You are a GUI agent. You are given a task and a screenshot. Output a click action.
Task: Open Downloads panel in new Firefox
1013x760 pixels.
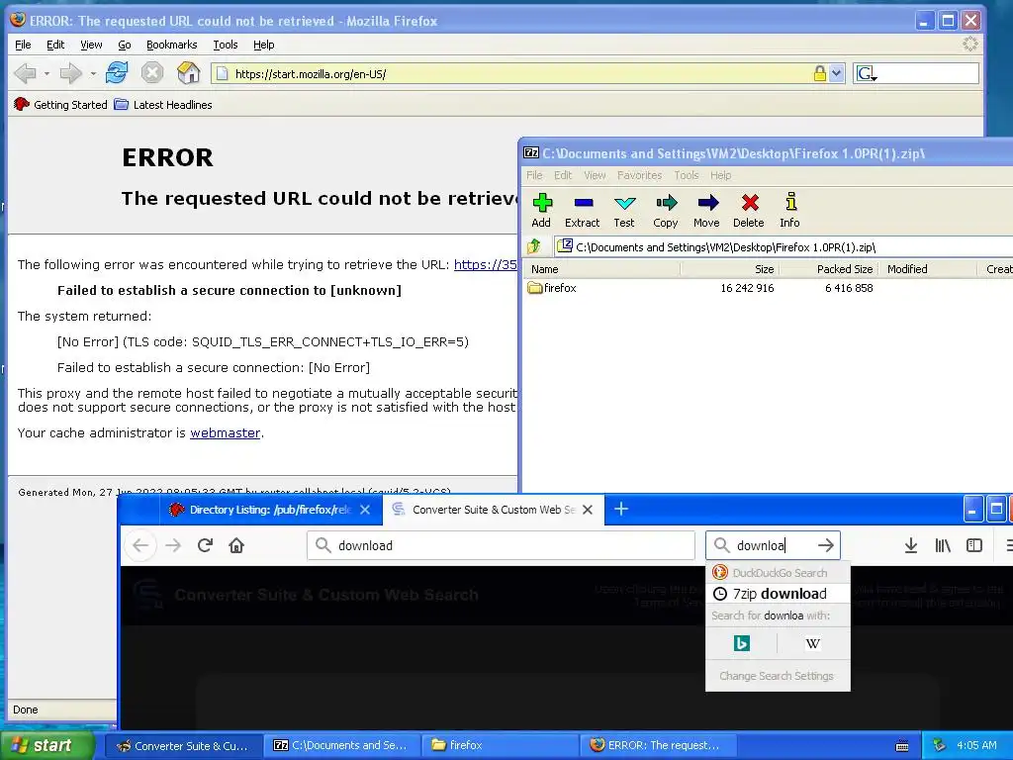click(x=911, y=545)
